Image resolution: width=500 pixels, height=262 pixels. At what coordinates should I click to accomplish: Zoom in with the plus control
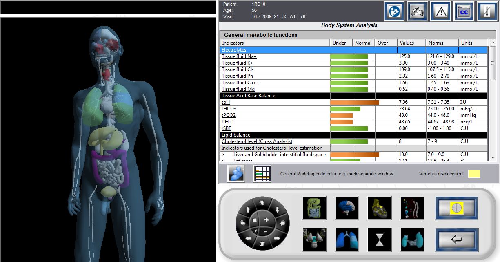pos(266,220)
